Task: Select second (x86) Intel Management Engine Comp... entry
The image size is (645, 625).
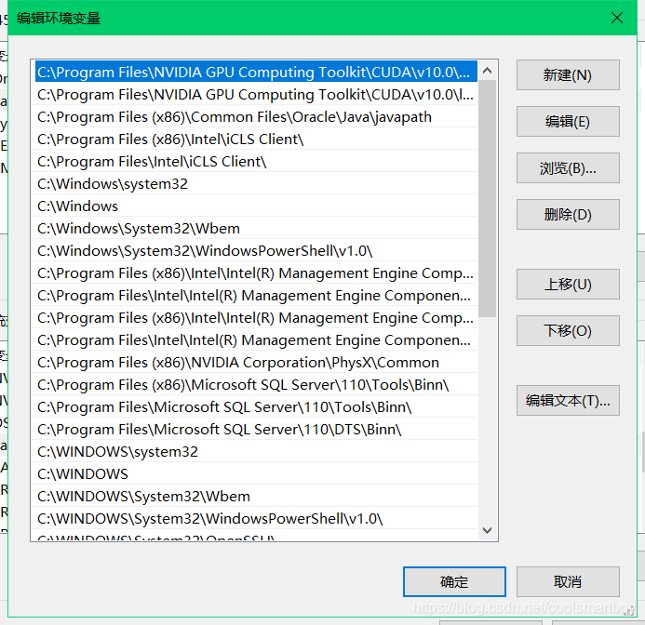Action: click(x=256, y=318)
